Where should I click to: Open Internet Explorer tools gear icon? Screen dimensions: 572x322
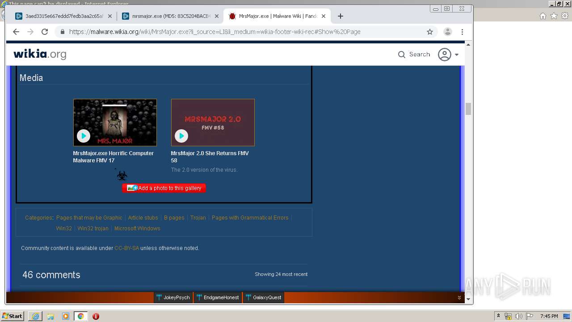pos(565,16)
